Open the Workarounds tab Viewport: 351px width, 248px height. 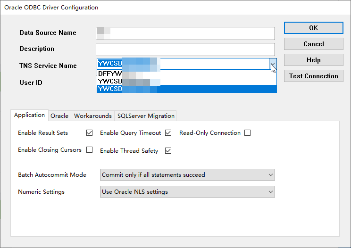point(92,116)
